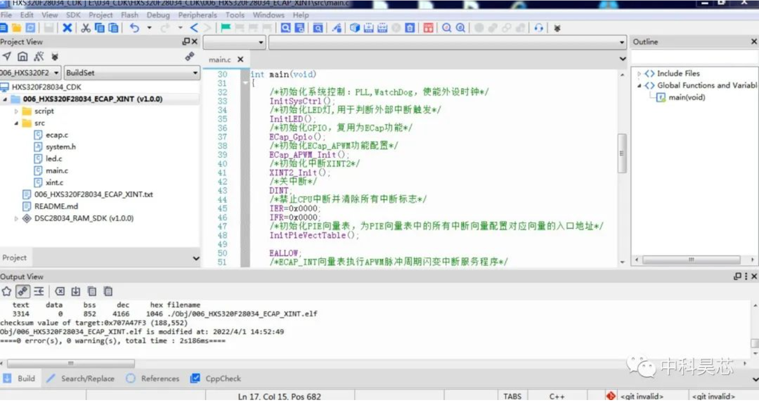Click the Output View horizontal scrollbar
Screen dimensions: 759x402
71,363
